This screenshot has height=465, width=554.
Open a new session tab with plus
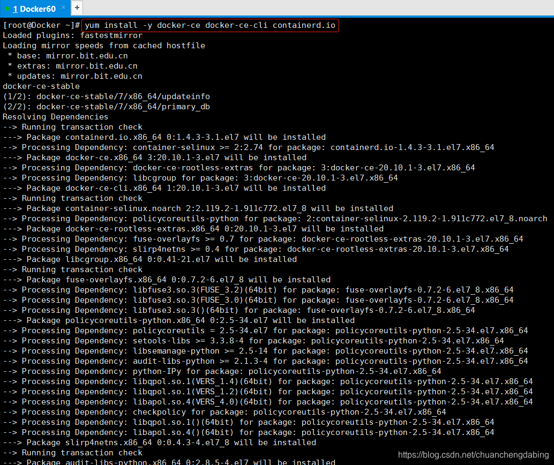tap(77, 8)
